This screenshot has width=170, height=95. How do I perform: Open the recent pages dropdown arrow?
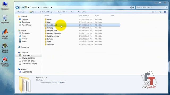[x=24, y=7]
